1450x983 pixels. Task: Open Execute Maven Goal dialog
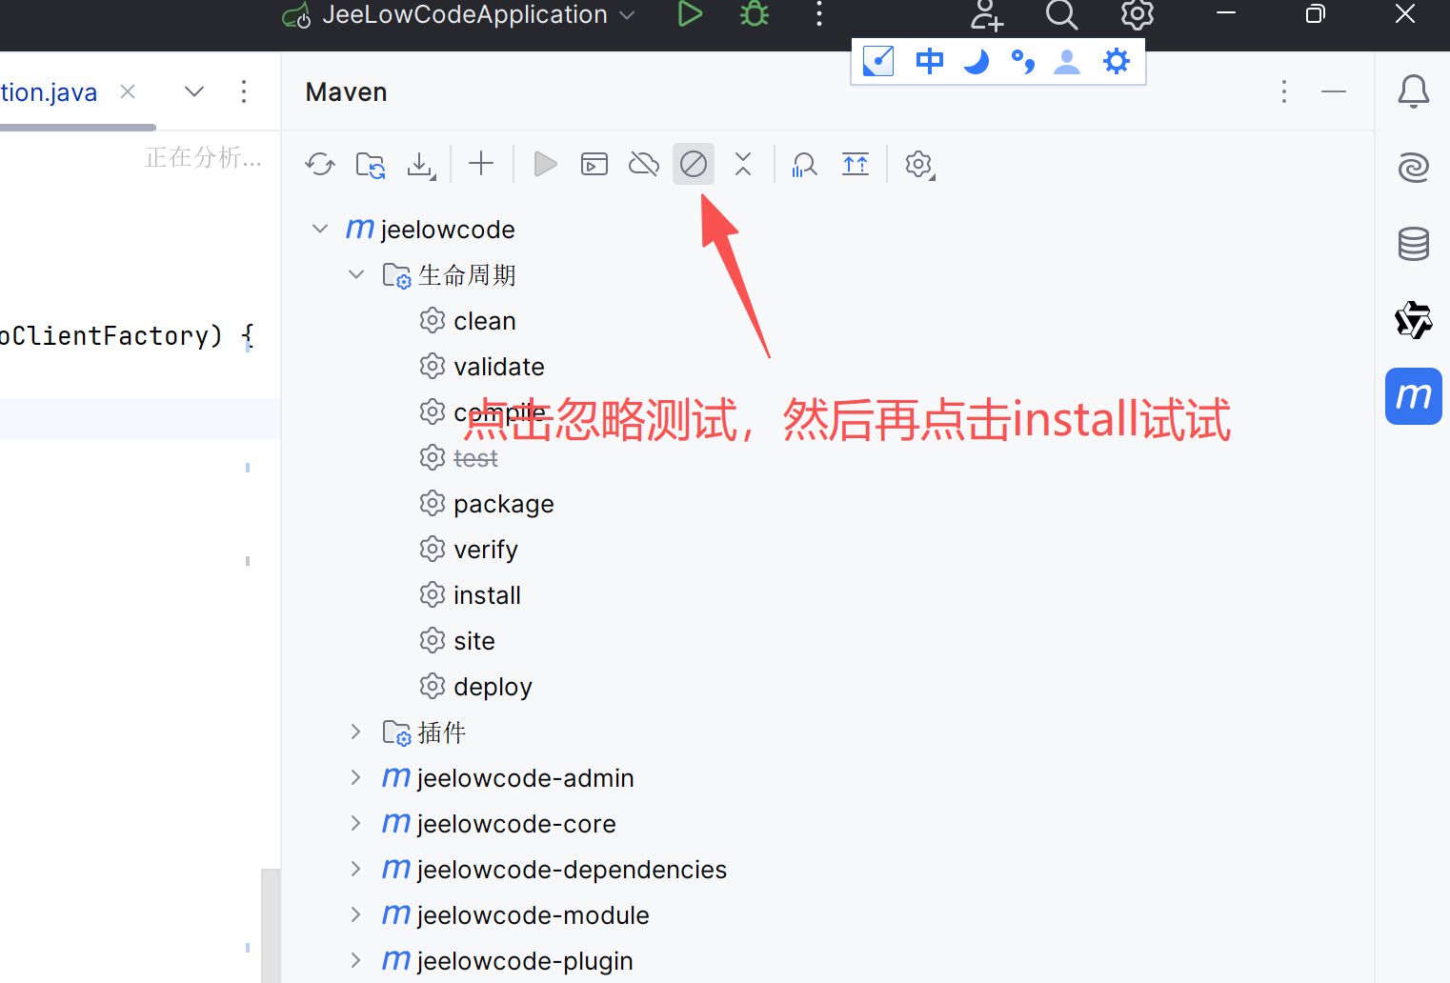594,164
